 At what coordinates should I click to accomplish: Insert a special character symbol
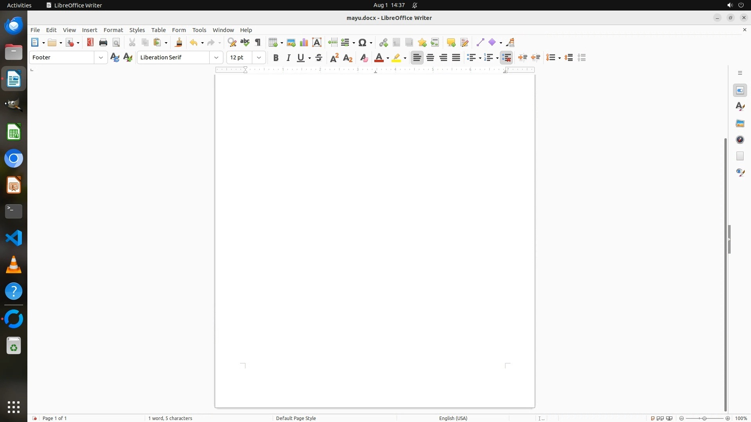[363, 43]
